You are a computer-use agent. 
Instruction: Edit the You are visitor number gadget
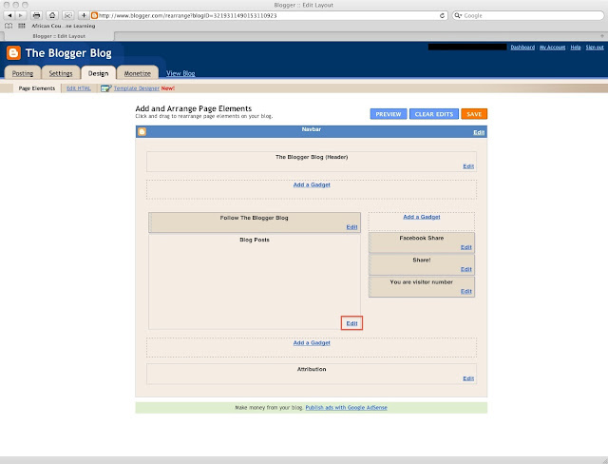pyautogui.click(x=466, y=292)
